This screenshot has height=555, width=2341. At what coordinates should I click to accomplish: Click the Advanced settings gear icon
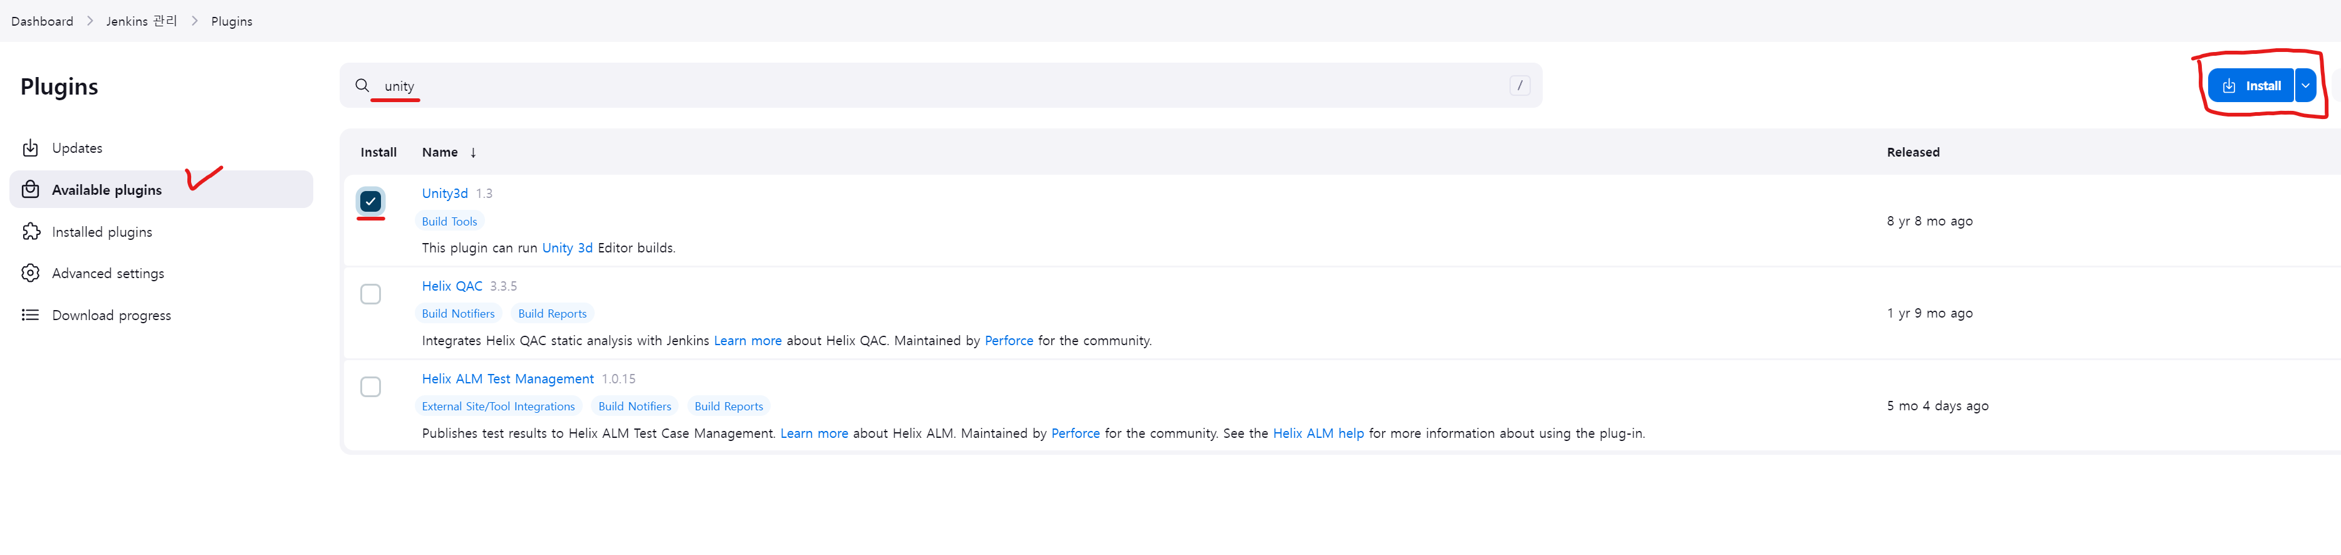30,273
